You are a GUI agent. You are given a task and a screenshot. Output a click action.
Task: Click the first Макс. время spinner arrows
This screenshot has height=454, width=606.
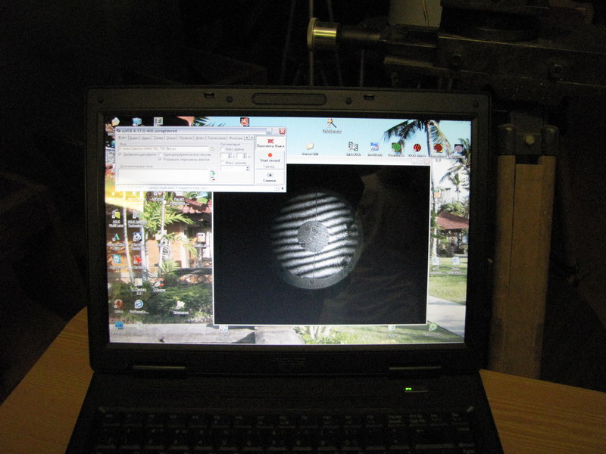[230, 156]
